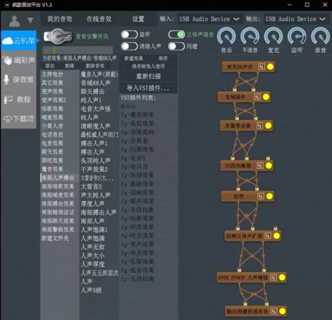332x320 pixels.
Task: Click 保存给他人使用 button
Action: 148,66
